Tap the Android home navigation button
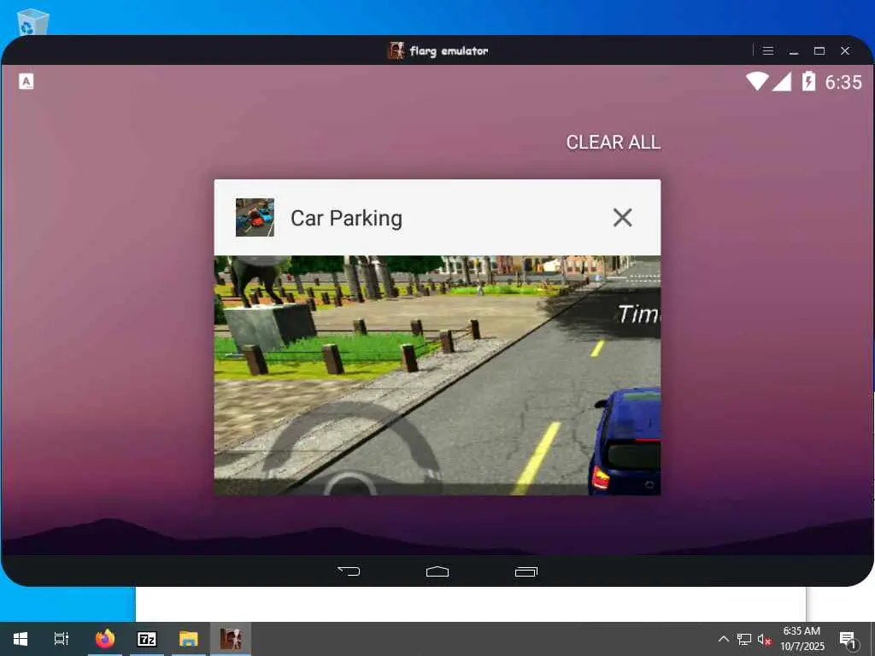 (437, 571)
